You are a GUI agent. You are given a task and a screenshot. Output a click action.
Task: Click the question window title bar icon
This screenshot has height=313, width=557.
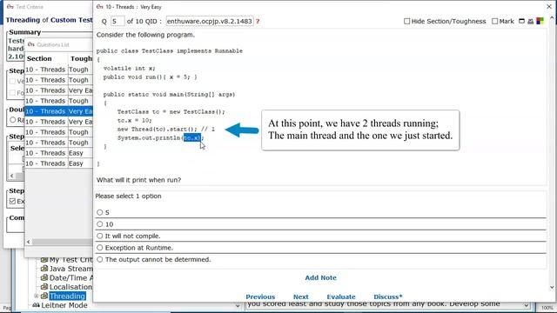pos(100,7)
